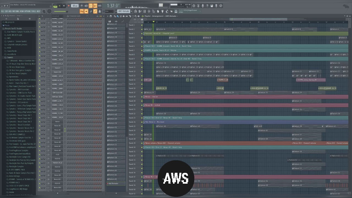Click the master pitch knob near menu
This screenshot has height=198, width=352.
[49, 11]
